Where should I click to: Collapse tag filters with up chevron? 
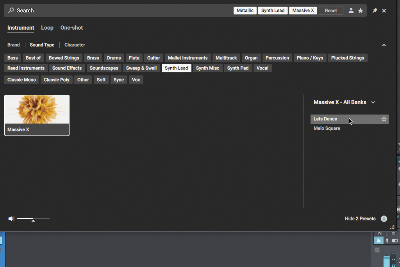coord(384,45)
